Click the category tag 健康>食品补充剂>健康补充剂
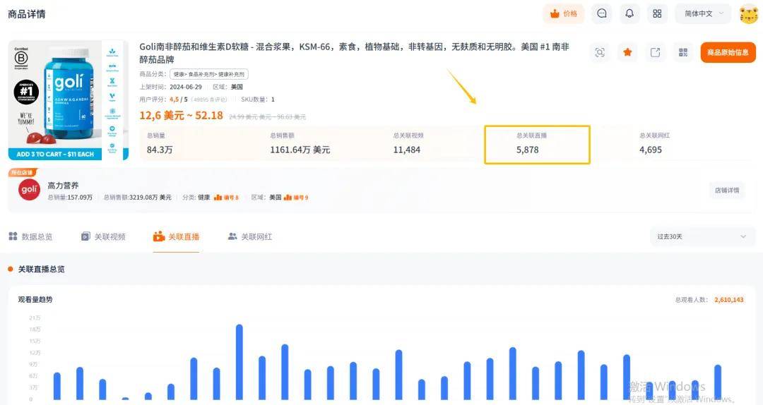 click(x=208, y=74)
